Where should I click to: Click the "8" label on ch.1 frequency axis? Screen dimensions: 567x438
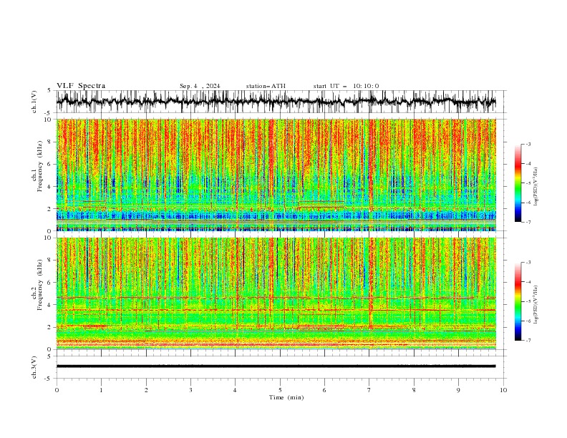click(50, 142)
